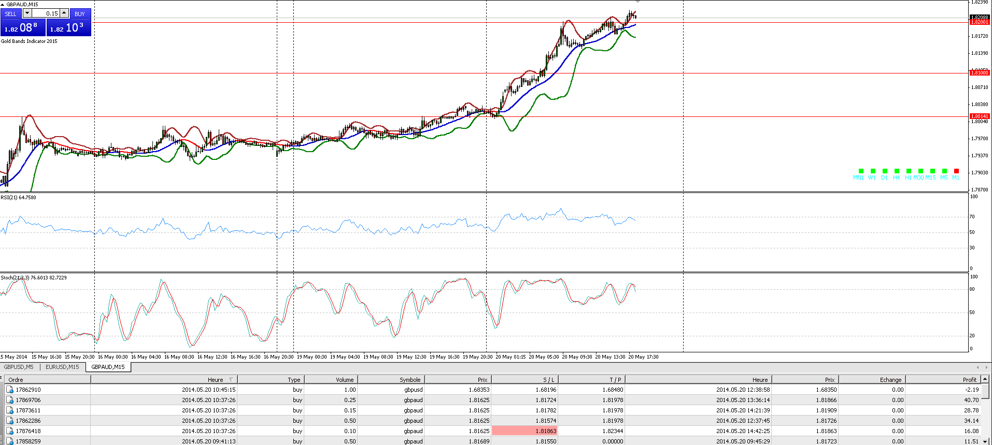The width and height of the screenshot is (992, 445).
Task: Click the red M1 timeframe indicator square
Action: click(956, 171)
